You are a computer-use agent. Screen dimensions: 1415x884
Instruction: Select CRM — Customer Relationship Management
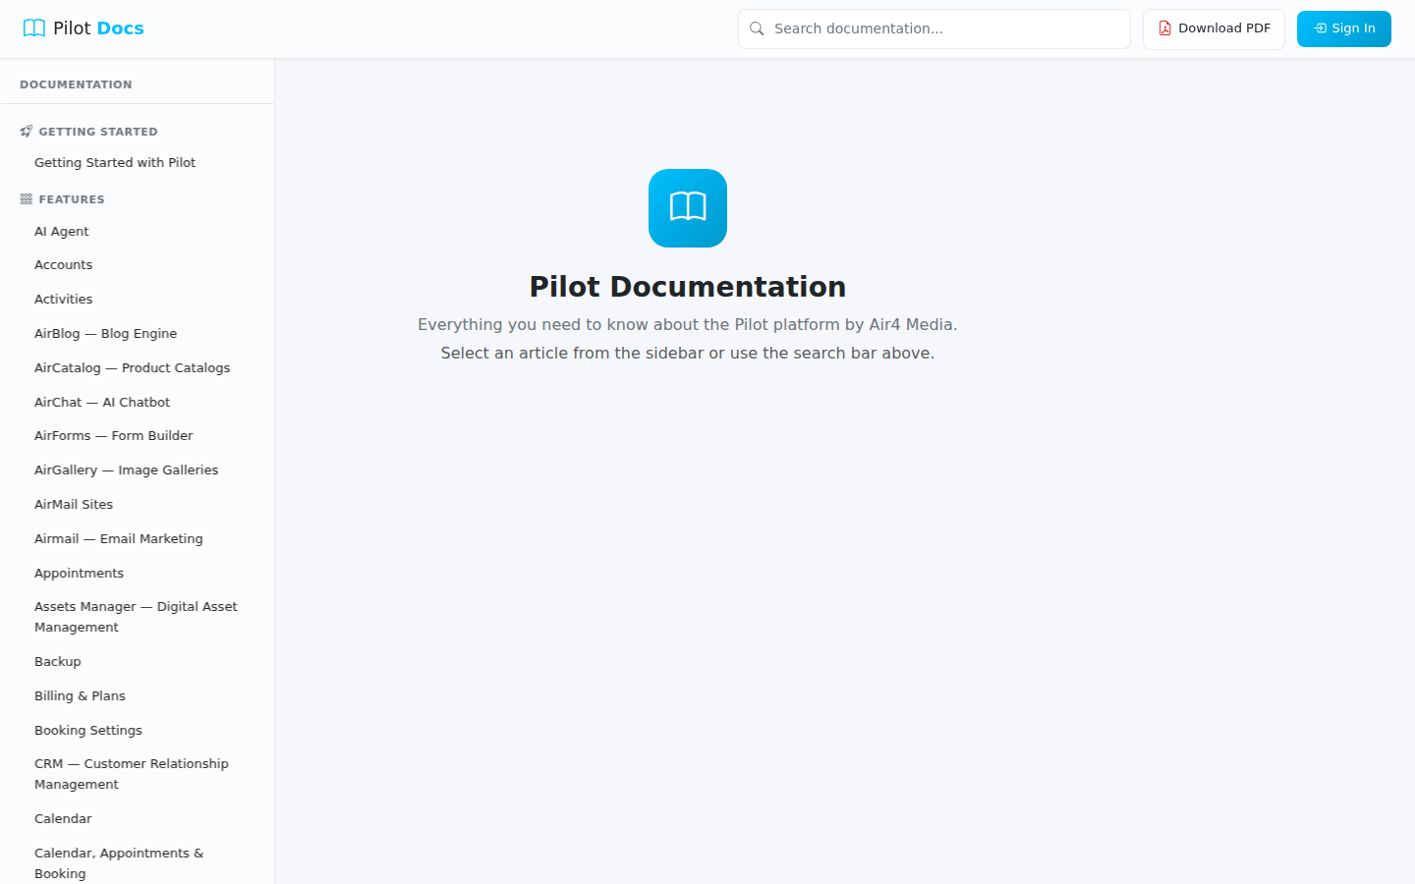tap(131, 773)
